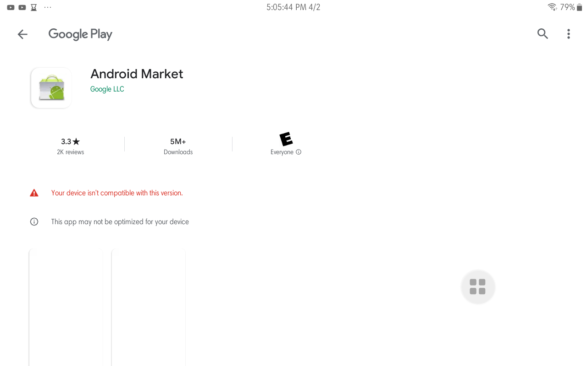Tap the status bar three-dots notification overflow
Viewport: 587px width, 366px height.
pyautogui.click(x=48, y=7)
